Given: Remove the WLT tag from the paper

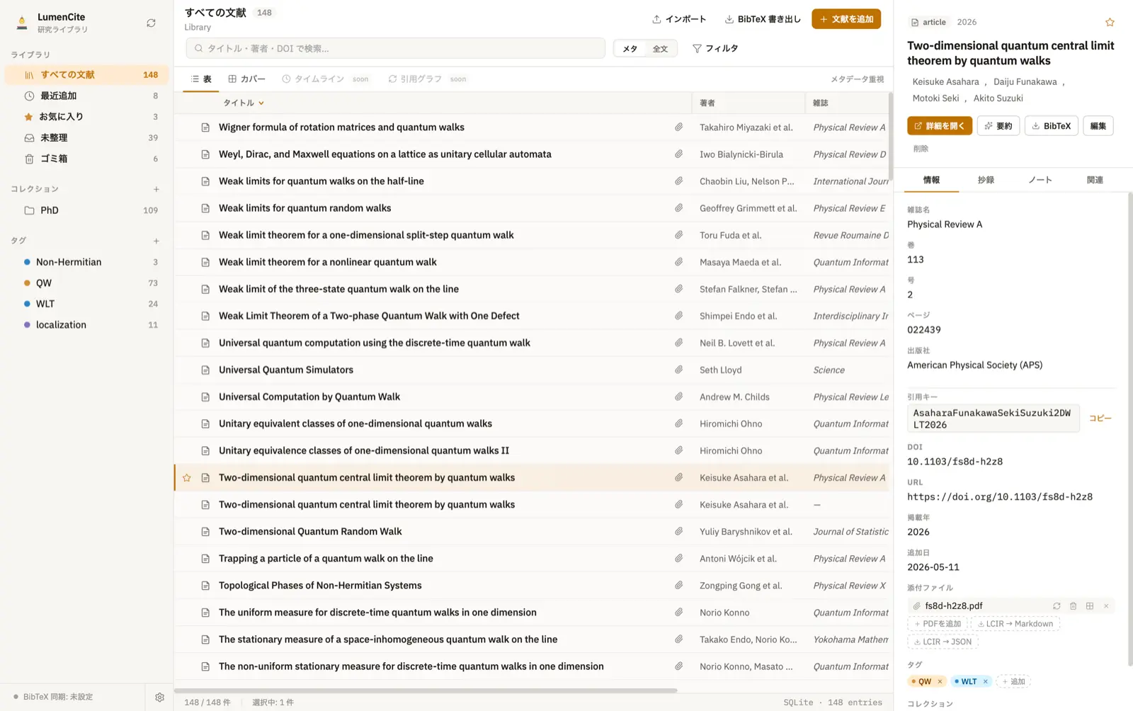Looking at the screenshot, I should 985,682.
